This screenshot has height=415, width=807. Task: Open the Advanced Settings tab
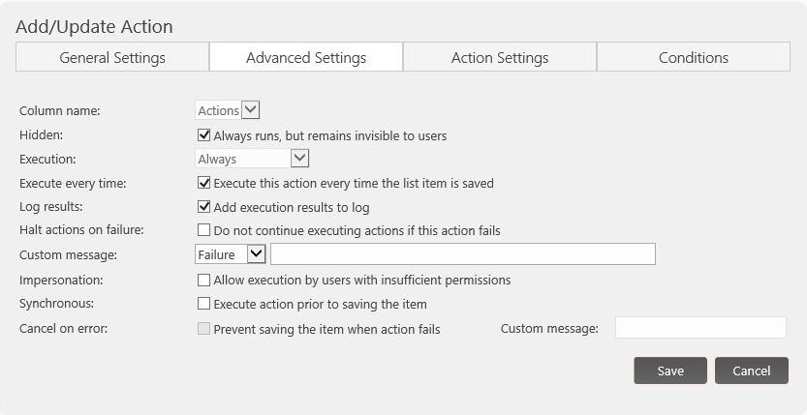tap(306, 57)
